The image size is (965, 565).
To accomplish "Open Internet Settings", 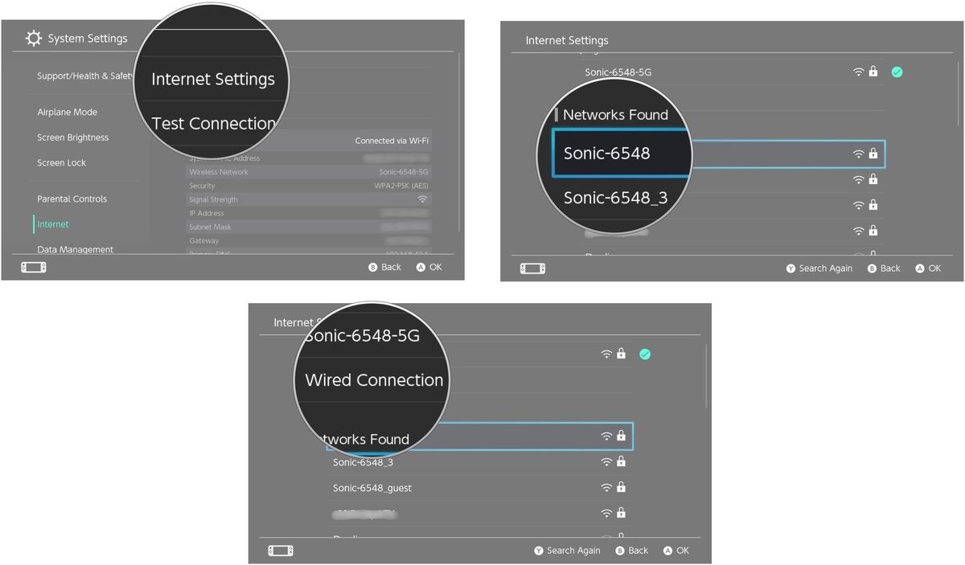I will [212, 79].
